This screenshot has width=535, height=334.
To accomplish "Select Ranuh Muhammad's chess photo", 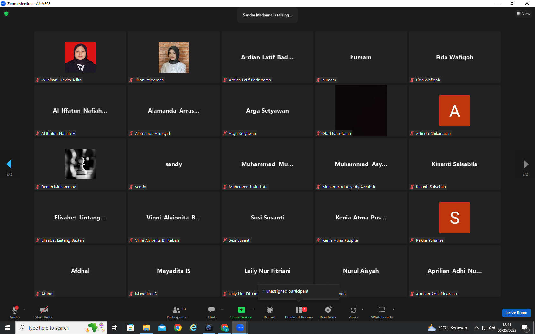I will (80, 164).
